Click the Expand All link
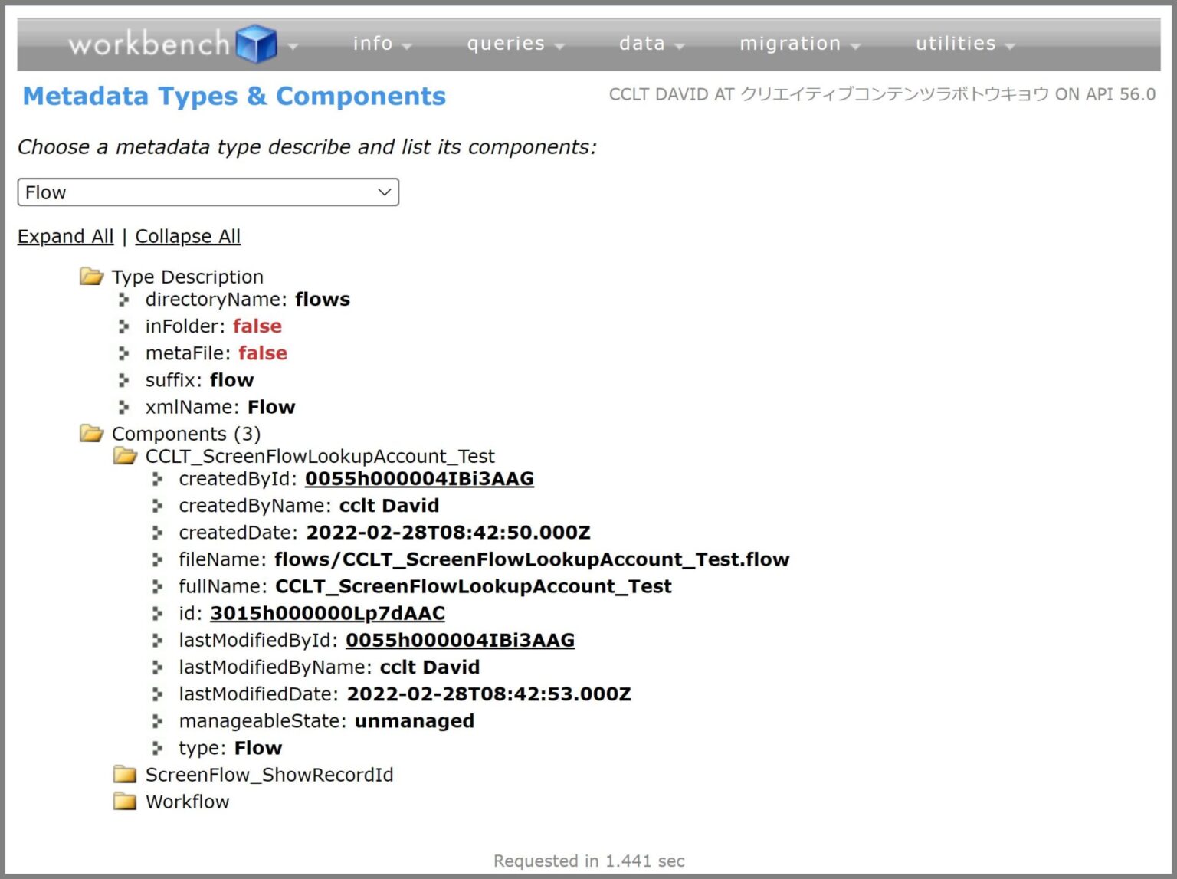Image resolution: width=1177 pixels, height=879 pixels. tap(65, 236)
